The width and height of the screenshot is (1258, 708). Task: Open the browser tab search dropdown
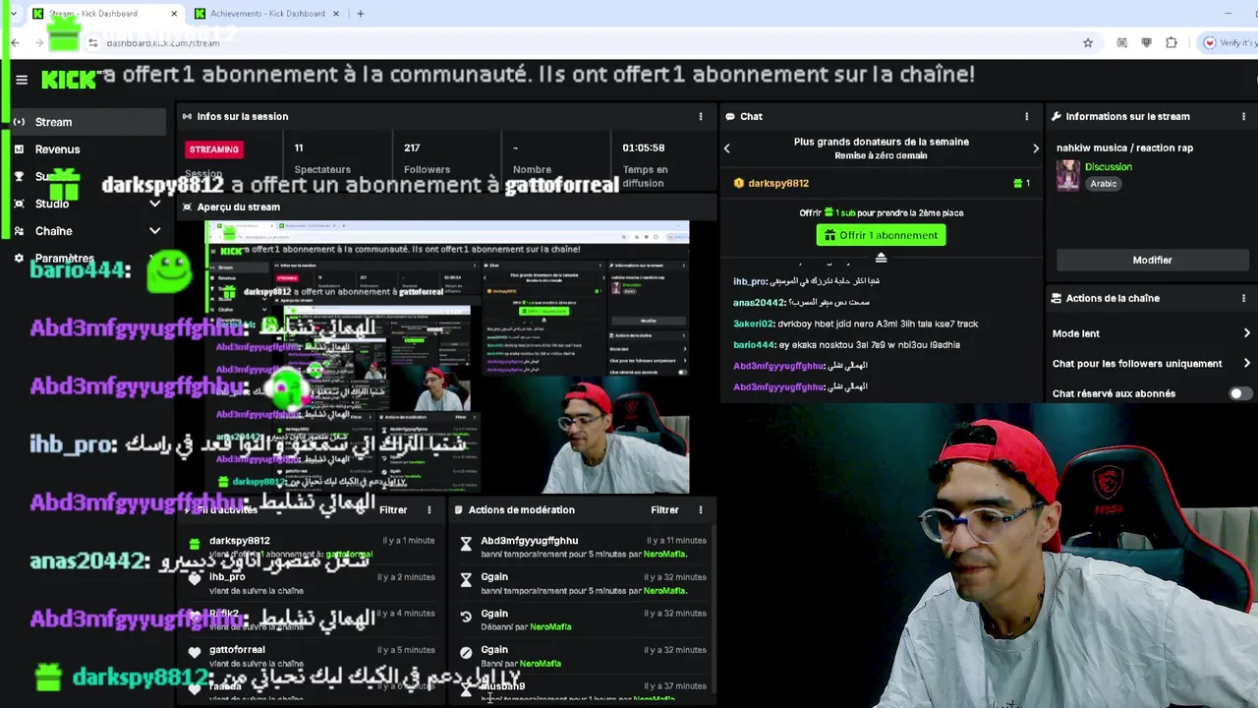coord(12,14)
